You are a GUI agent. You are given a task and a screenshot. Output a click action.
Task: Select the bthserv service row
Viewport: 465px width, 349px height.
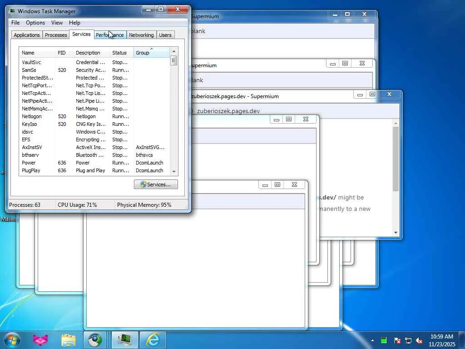pyautogui.click(x=94, y=155)
